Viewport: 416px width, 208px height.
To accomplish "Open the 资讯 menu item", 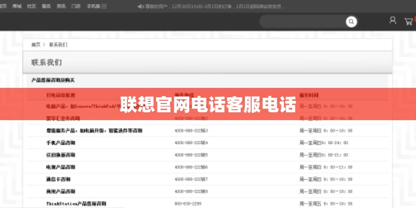I will pos(61,6).
